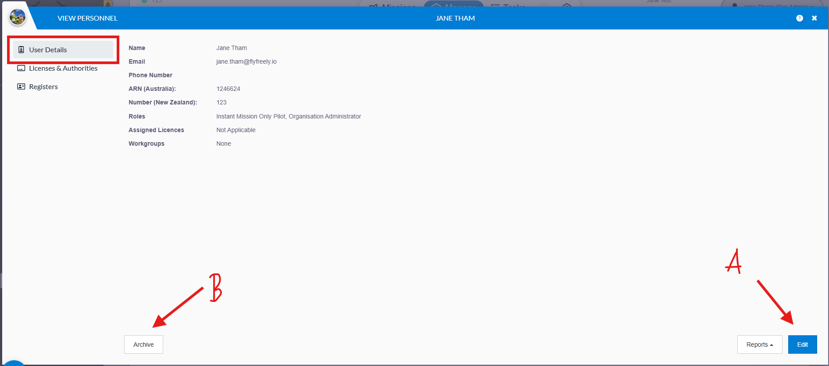Click the ARN value 1246624
This screenshot has height=366, width=829.
(228, 89)
